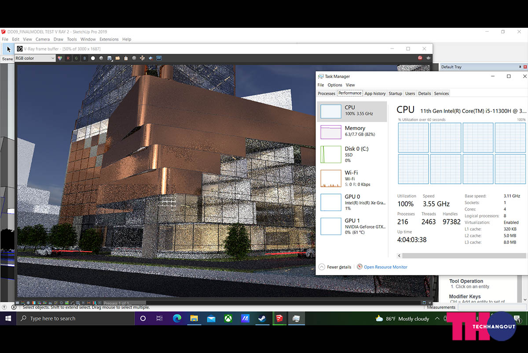Viewport: 528px width, 353px height.
Task: Track mouse while rendering icon
Action: (142, 58)
